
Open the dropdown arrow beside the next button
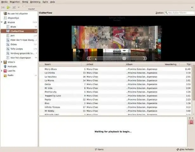(18, 7)
